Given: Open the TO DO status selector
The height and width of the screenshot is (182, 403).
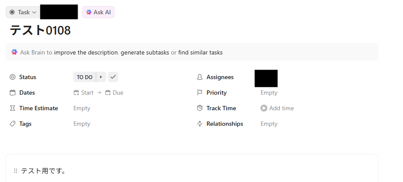Looking at the screenshot, I should pos(84,77).
